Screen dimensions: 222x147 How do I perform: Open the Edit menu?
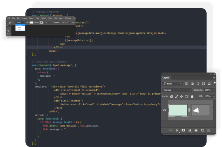pos(18,18)
